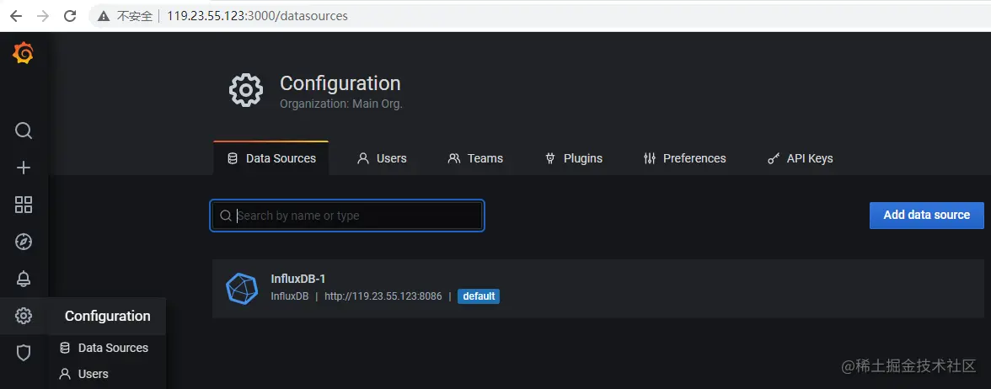This screenshot has width=991, height=389.
Task: Focus the Search by name or type field
Action: (x=347, y=216)
